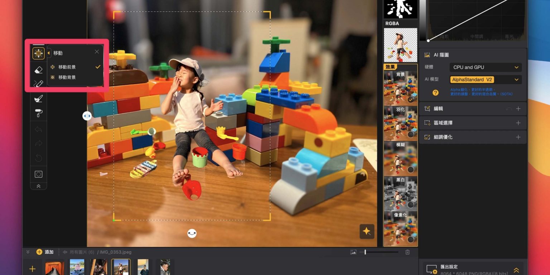Open the AlphaStandard V2 model dropdown
This screenshot has width=550, height=275.
tap(485, 79)
